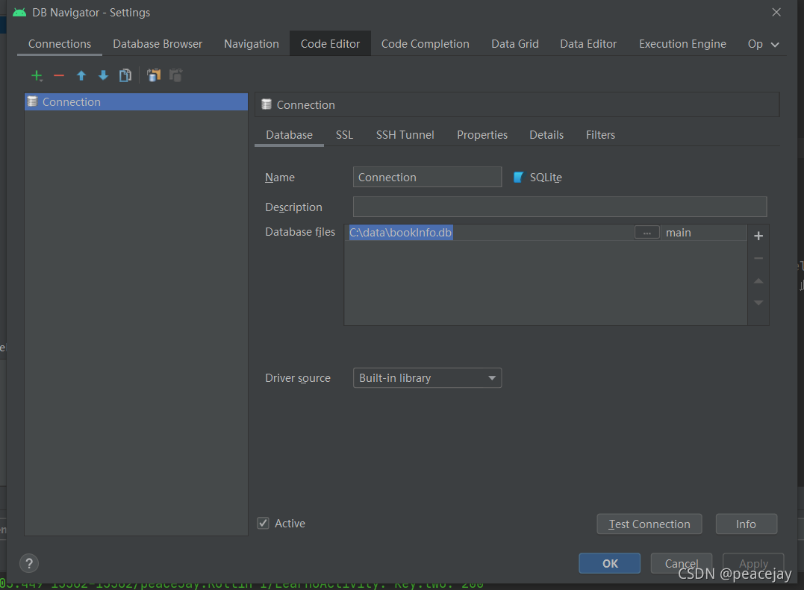Remove database file row
The width and height of the screenshot is (804, 590).
[758, 259]
